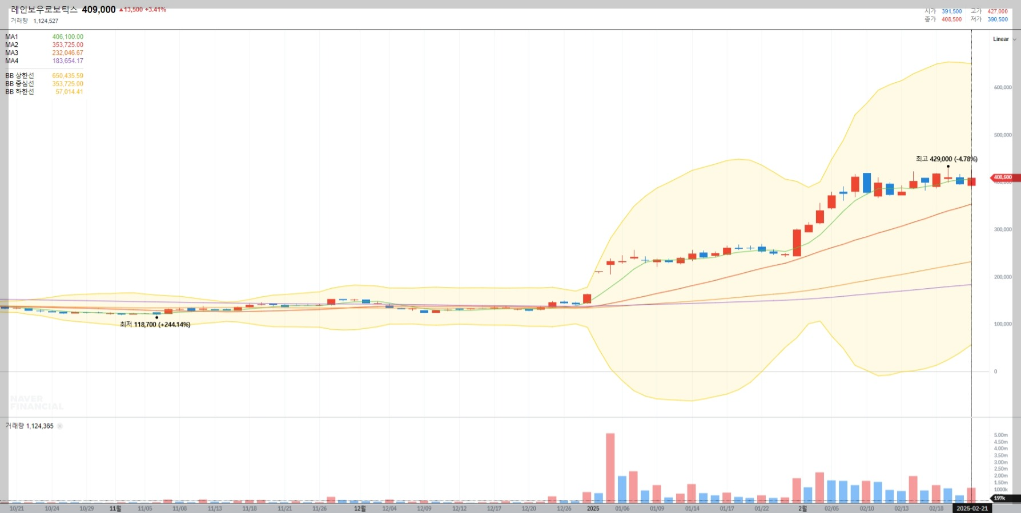
Task: Select current price 409,000 in header
Action: click(99, 10)
